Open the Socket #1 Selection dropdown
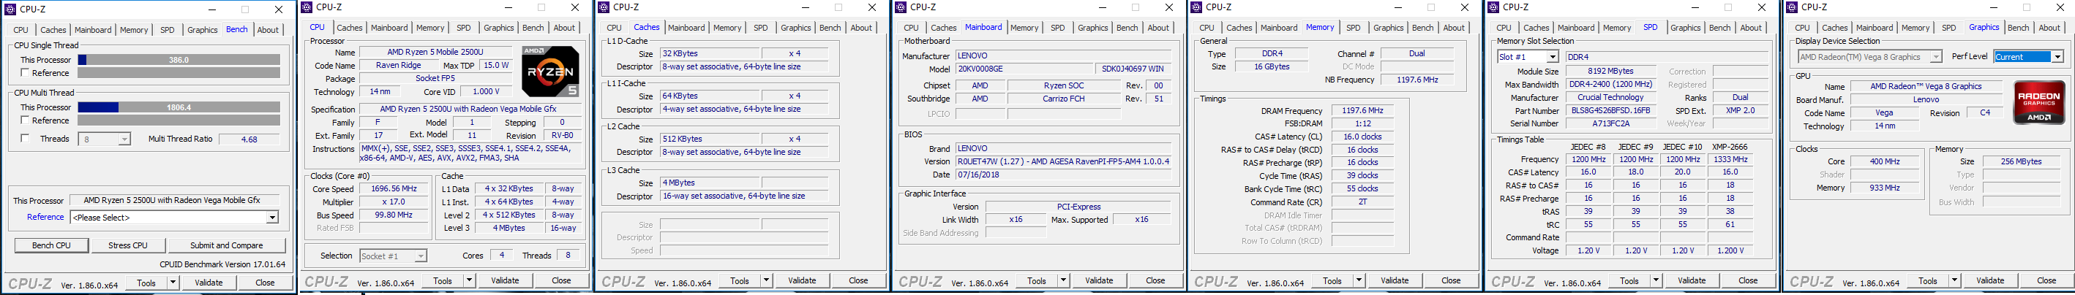This screenshot has width=2075, height=295. 420,256
